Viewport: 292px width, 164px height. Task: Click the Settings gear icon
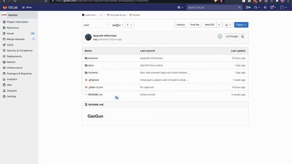click(x=4, y=97)
